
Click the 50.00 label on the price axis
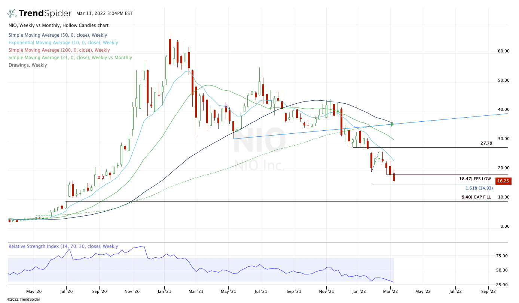504,81
